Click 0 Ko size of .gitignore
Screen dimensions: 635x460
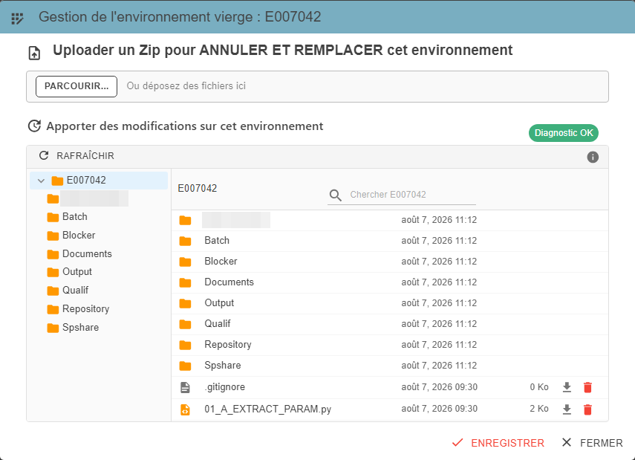click(539, 387)
